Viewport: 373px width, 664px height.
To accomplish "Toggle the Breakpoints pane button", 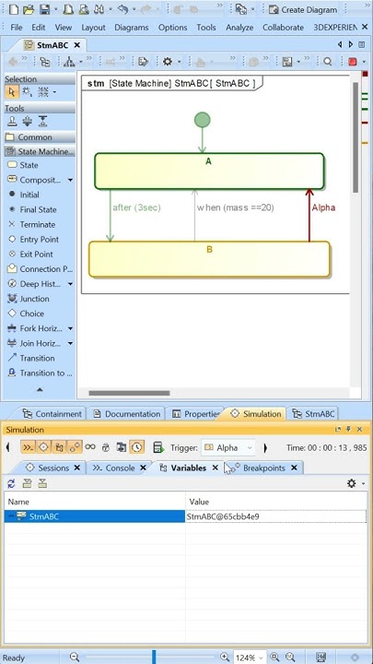I will [x=75, y=447].
